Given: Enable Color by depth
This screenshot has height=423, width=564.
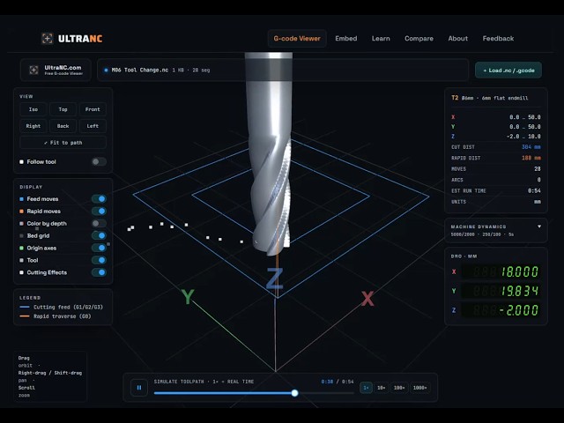Looking at the screenshot, I should [99, 223].
